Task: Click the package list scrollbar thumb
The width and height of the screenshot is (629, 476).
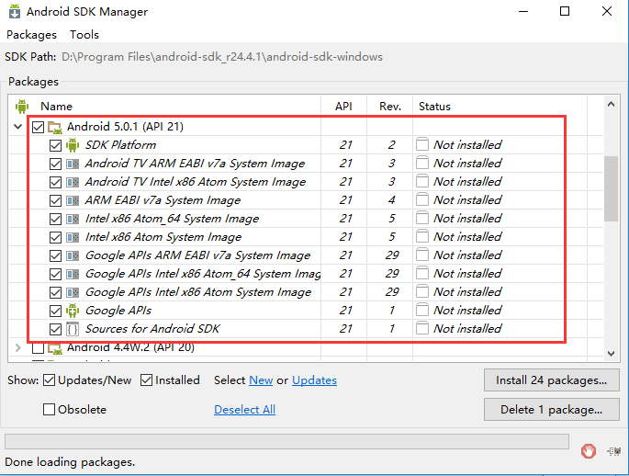Action: click(611, 188)
